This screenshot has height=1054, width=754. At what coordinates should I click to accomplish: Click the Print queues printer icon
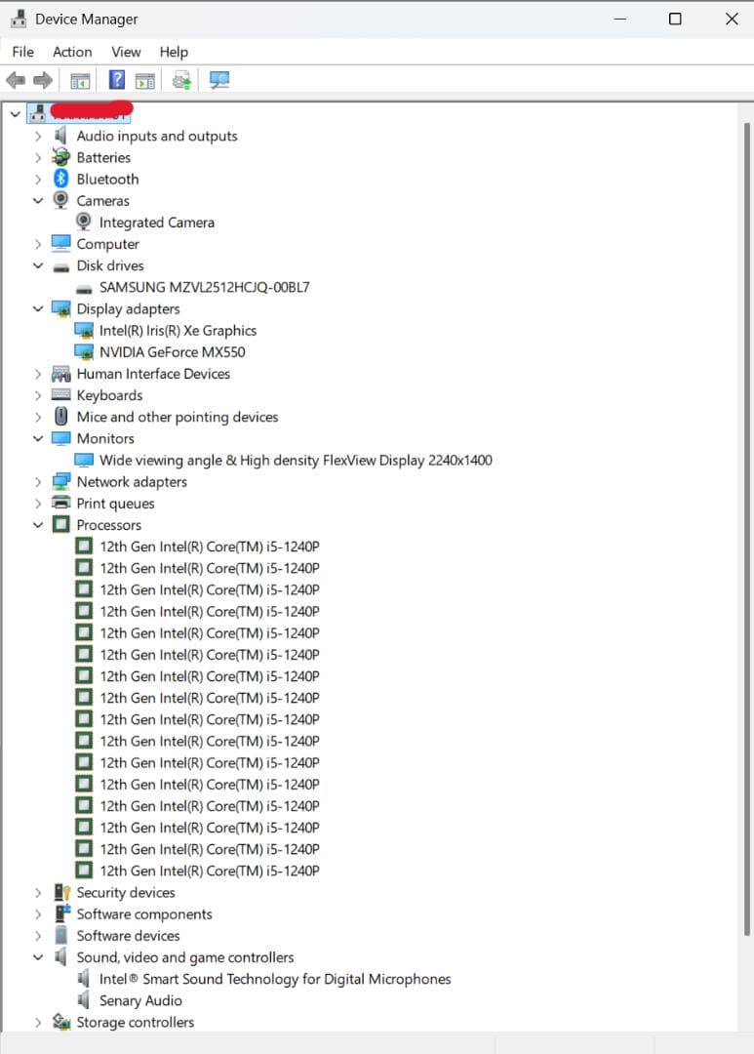click(x=61, y=503)
